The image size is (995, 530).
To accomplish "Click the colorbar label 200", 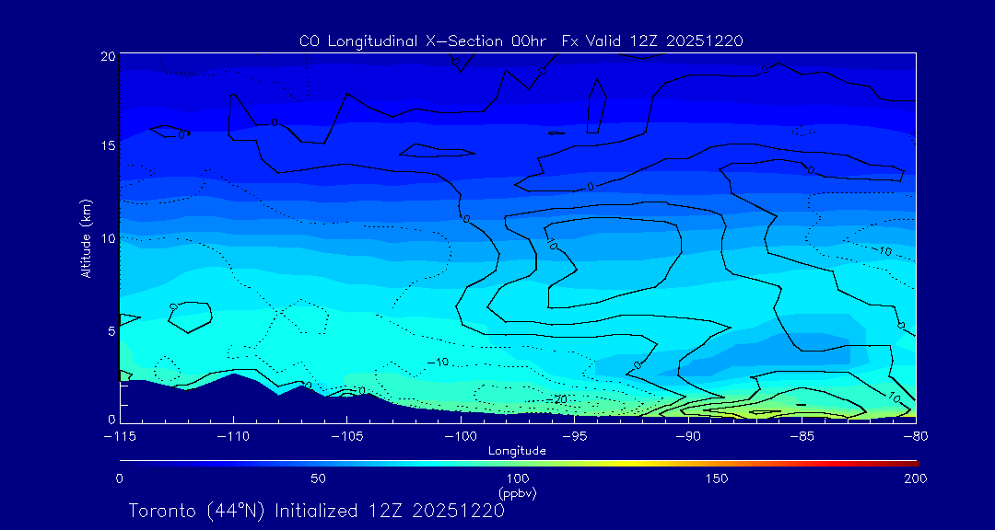I will 915,478.
